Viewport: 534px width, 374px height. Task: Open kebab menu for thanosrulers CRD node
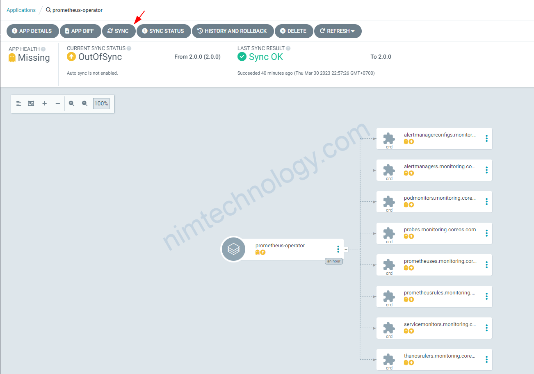486,360
